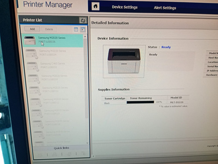Click the black toner remaining bar
The height and width of the screenshot is (164, 218).
[140, 102]
